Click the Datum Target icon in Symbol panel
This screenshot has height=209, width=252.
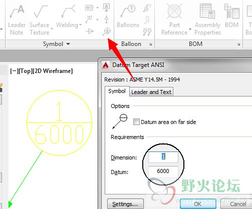(x=107, y=31)
